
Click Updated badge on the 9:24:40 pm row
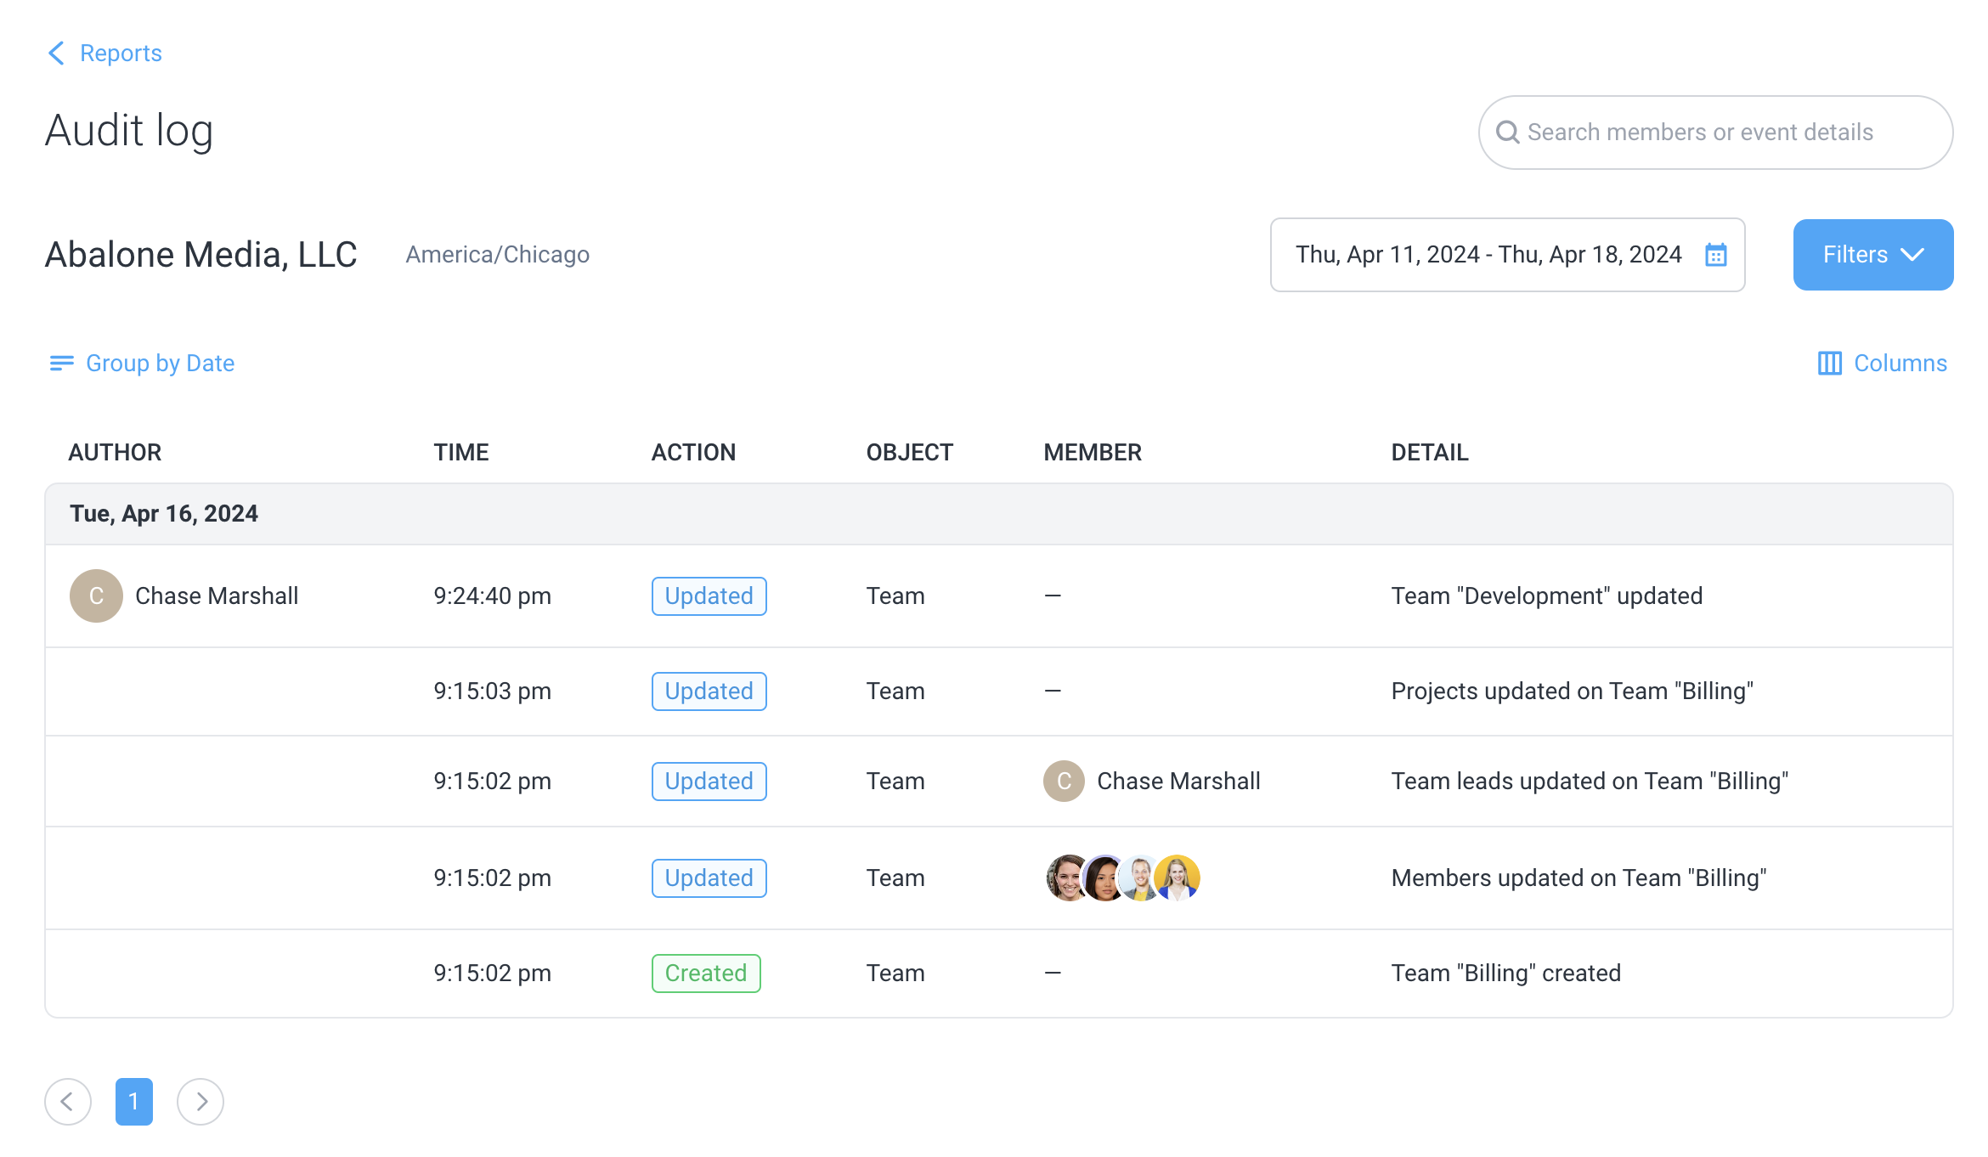coord(709,596)
